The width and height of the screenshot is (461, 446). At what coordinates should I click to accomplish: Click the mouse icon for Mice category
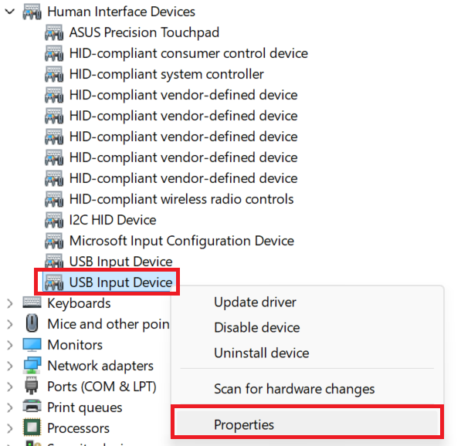[x=32, y=323]
